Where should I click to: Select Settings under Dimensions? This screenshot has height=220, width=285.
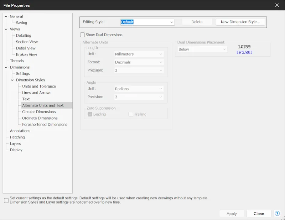pyautogui.click(x=23, y=74)
